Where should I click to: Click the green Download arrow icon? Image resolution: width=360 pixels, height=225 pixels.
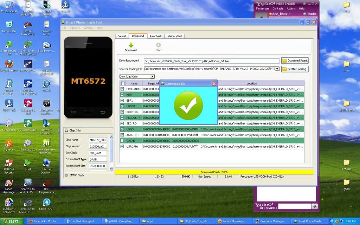(x=131, y=45)
